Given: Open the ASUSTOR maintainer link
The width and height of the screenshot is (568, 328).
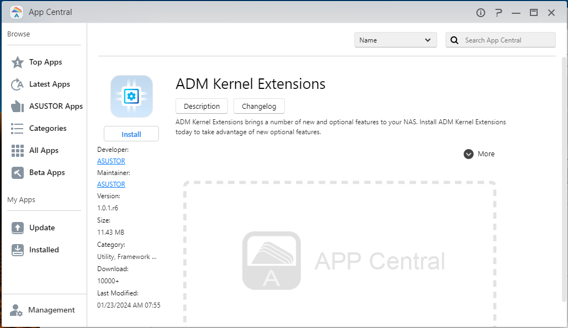Looking at the screenshot, I should tap(111, 184).
